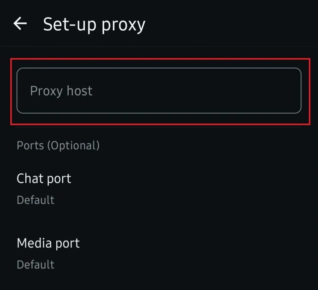This screenshot has width=318, height=290.
Task: Click the word host in the text box
Action: coord(79,91)
